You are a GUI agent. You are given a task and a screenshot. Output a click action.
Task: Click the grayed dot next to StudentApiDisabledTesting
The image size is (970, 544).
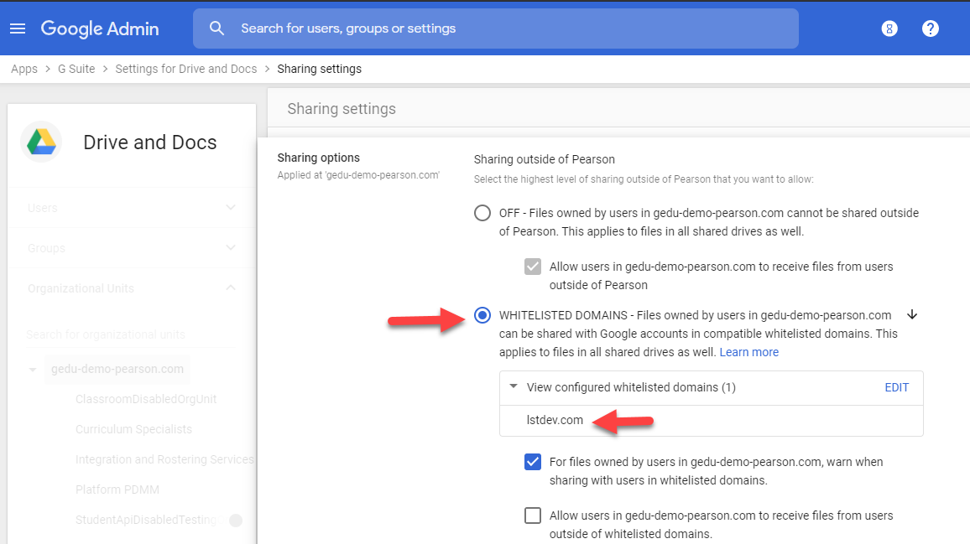pos(236,520)
